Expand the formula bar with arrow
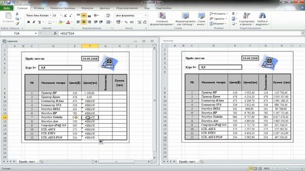Viewport: 305px width, 171px height. click(x=303, y=33)
